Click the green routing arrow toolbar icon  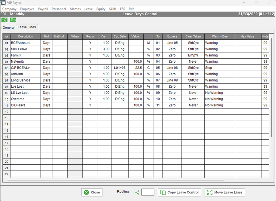[5, 20]
